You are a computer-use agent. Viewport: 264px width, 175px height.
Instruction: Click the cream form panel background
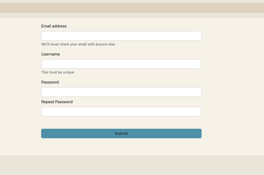click(x=232, y=84)
